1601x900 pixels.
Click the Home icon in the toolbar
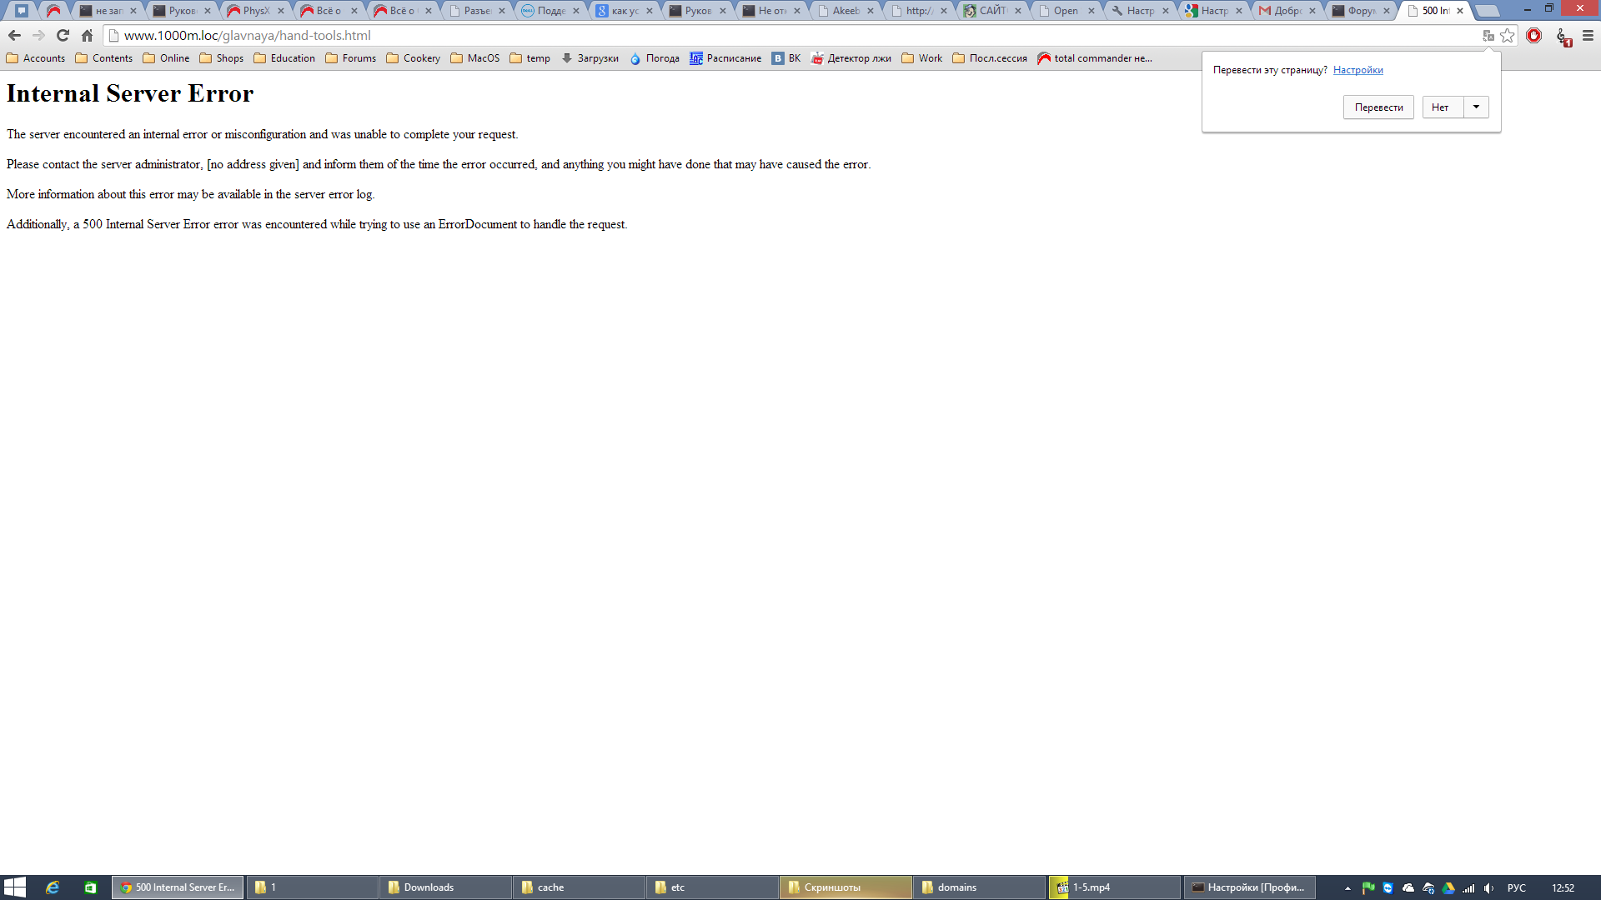coord(87,36)
